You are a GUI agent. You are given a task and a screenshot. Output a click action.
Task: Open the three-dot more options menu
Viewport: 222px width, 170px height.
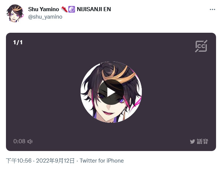click(212, 10)
